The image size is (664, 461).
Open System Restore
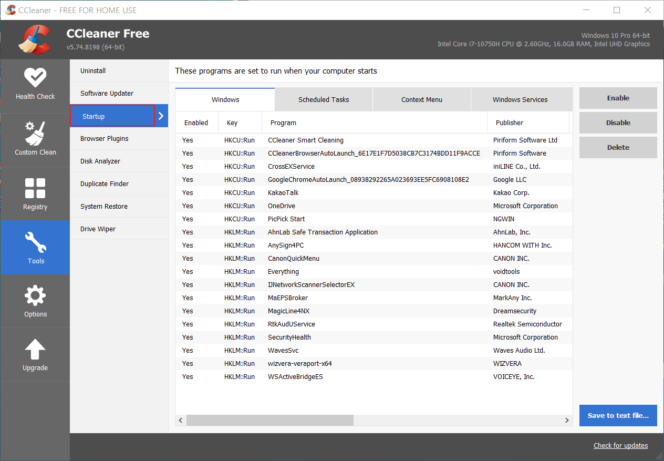tap(119, 207)
